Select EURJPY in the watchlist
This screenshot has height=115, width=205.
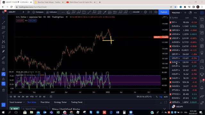184,62
